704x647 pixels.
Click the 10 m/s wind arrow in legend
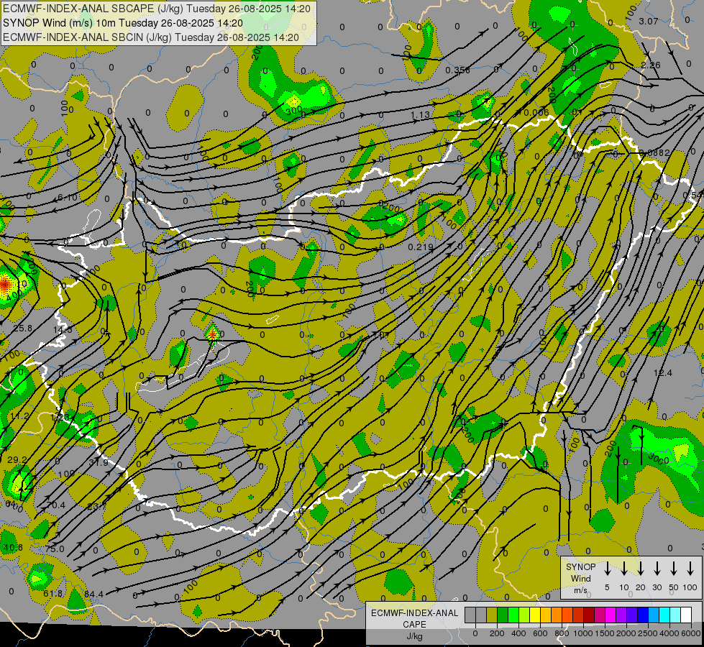[x=623, y=569]
